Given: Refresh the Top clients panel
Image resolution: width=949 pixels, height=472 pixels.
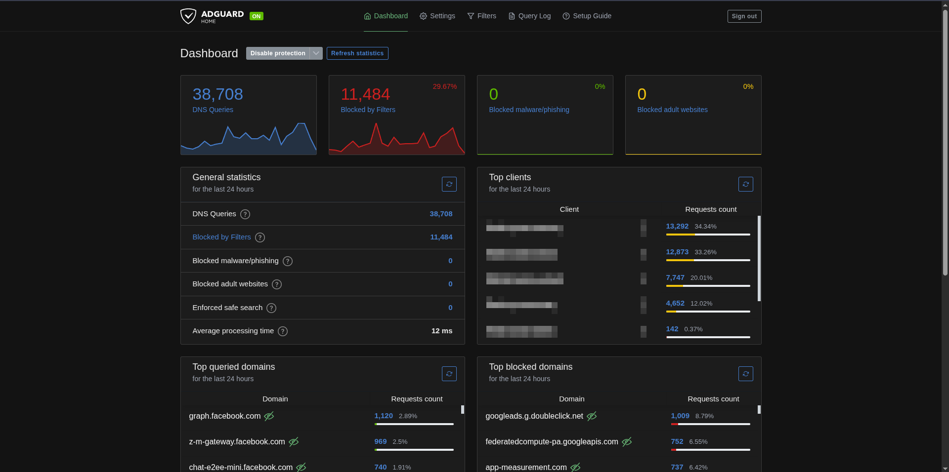Looking at the screenshot, I should pos(745,184).
